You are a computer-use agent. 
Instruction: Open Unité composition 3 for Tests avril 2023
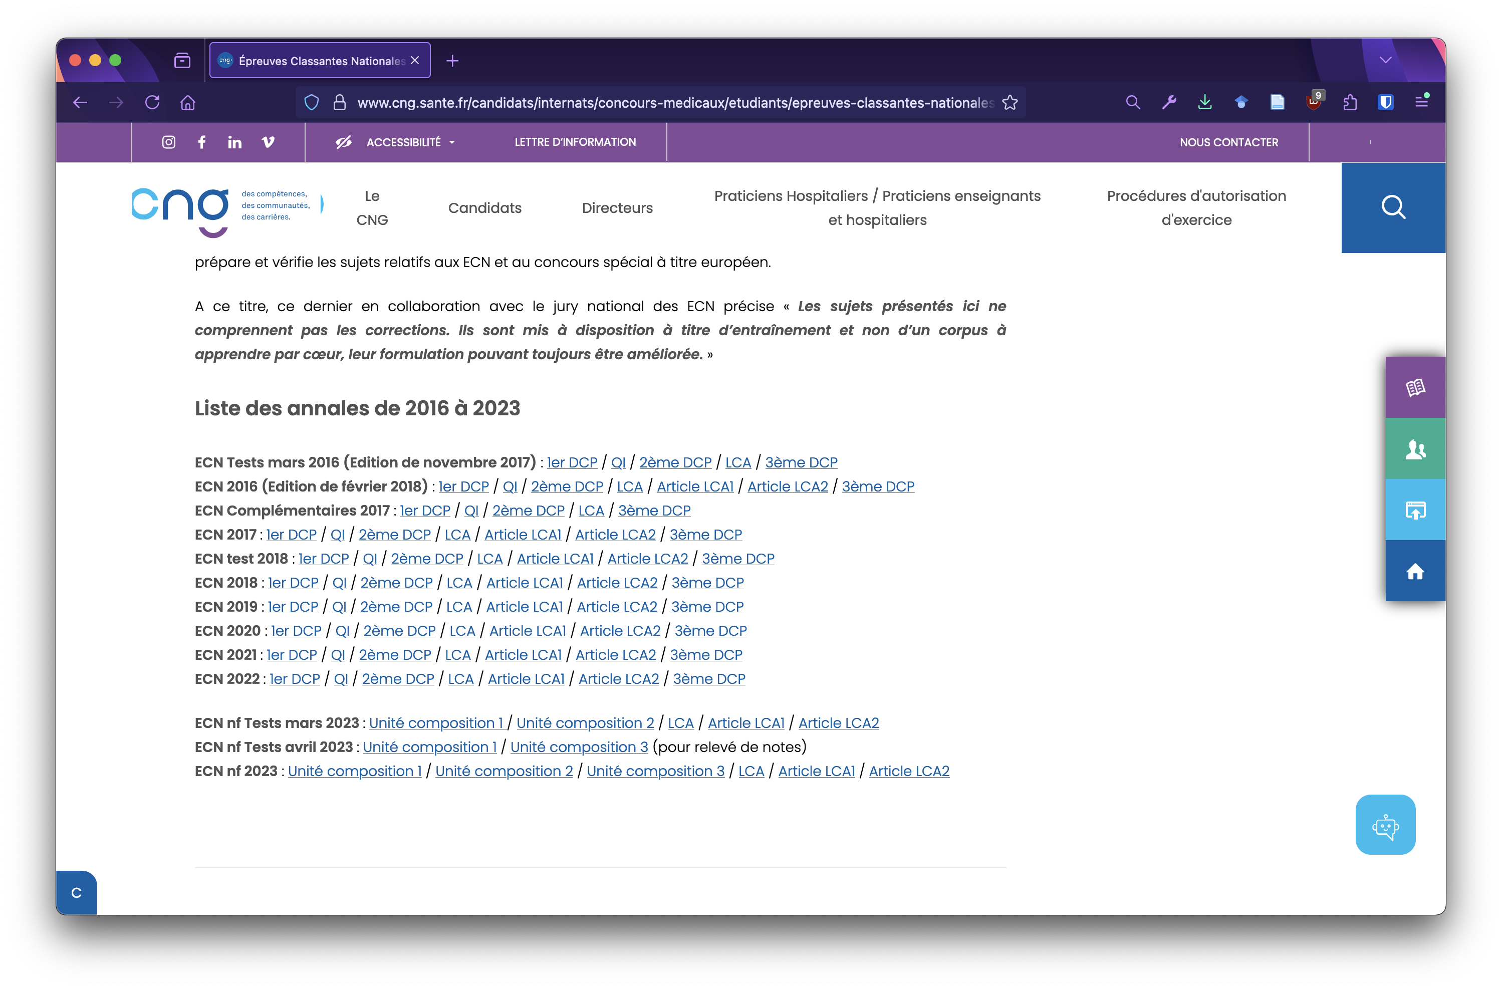[579, 747]
